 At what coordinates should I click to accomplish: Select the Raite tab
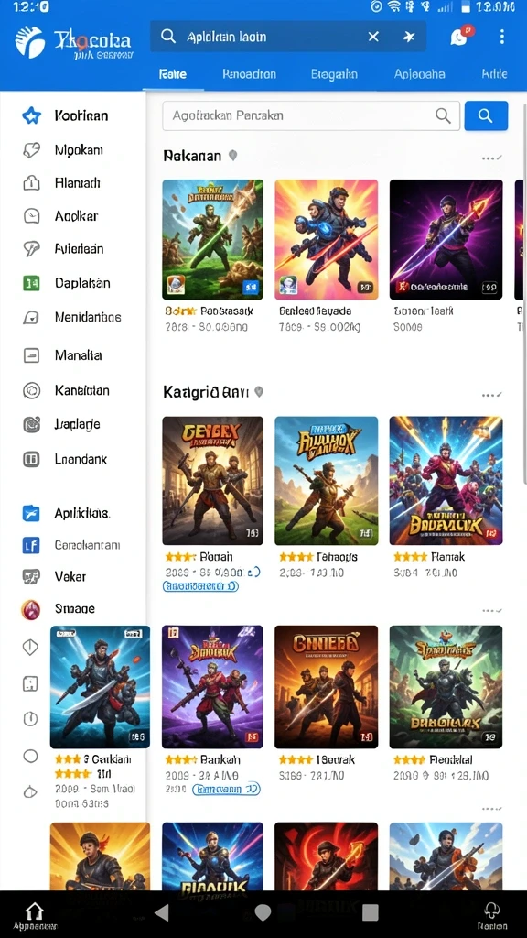(x=173, y=74)
